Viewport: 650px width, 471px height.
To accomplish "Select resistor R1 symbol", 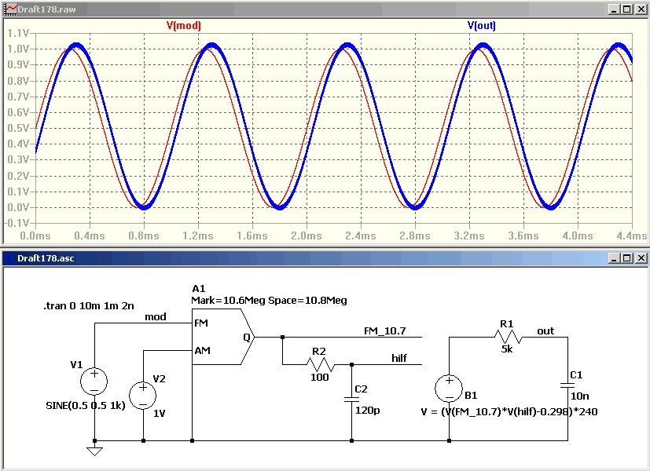I will click(509, 337).
